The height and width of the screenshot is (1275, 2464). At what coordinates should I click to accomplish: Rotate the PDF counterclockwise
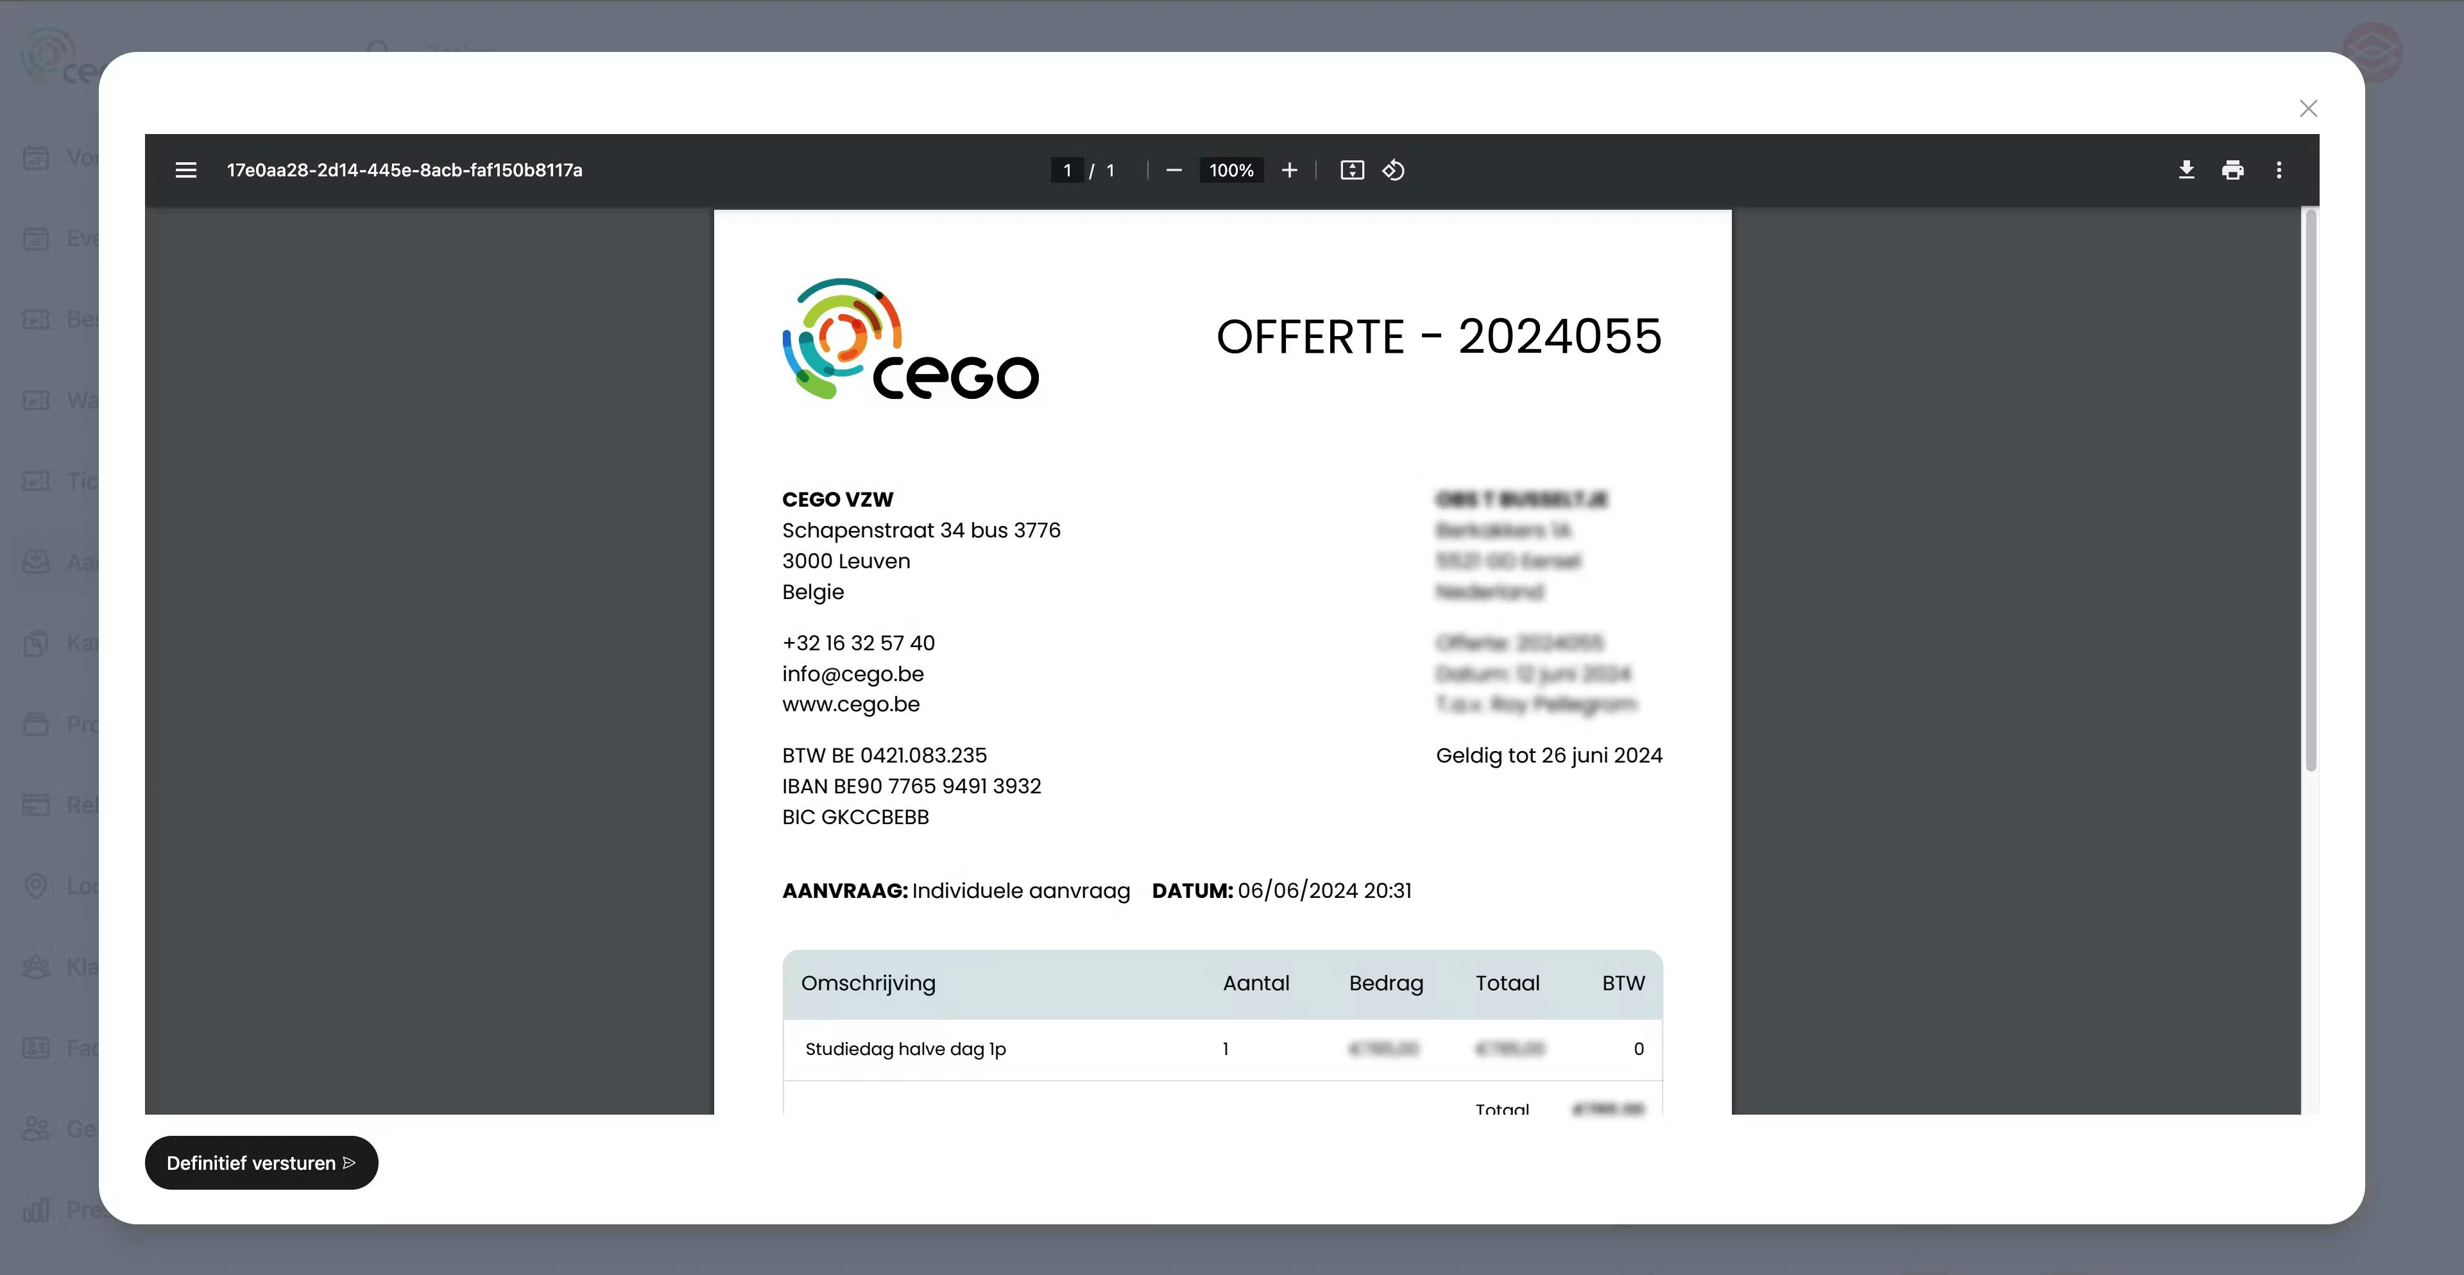coord(1394,170)
